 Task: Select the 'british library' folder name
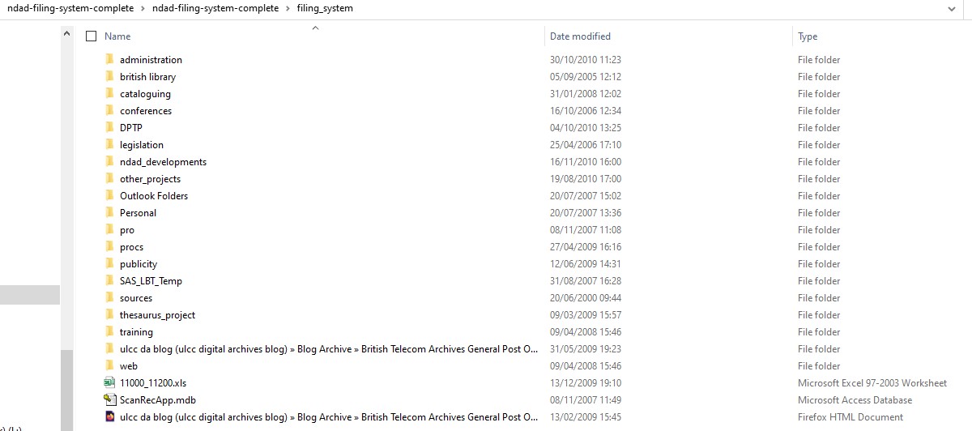147,76
